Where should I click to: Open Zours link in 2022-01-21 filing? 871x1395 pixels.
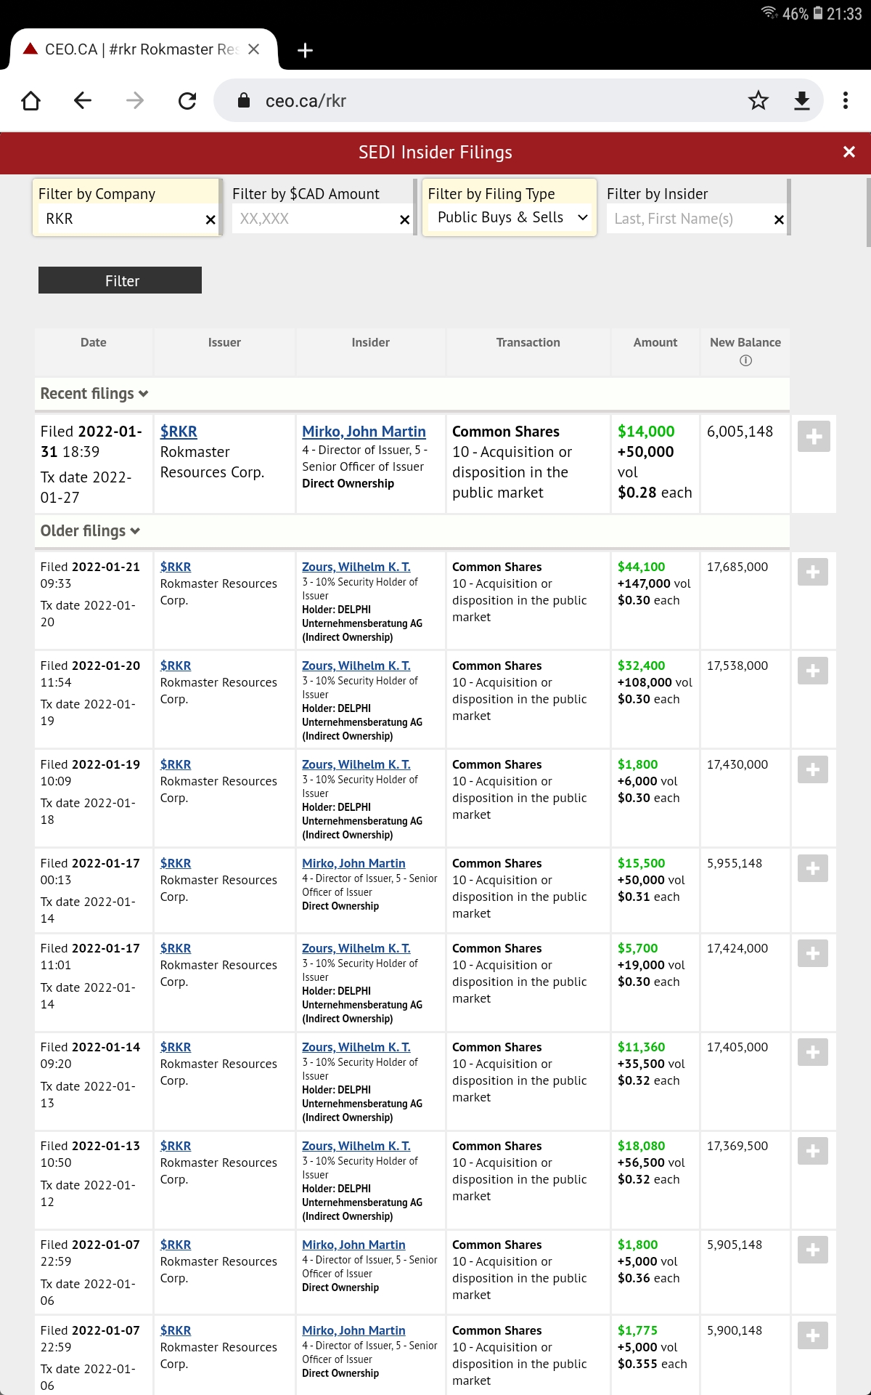pos(356,567)
